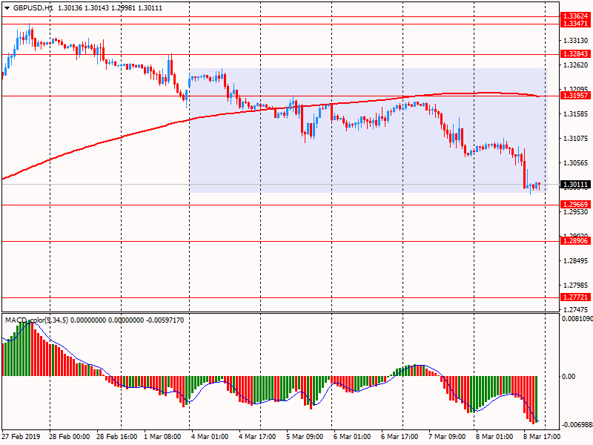Image resolution: width=593 pixels, height=445 pixels.
Task: Click the 7 Mar 09:00 time axis label
Action: [x=447, y=436]
